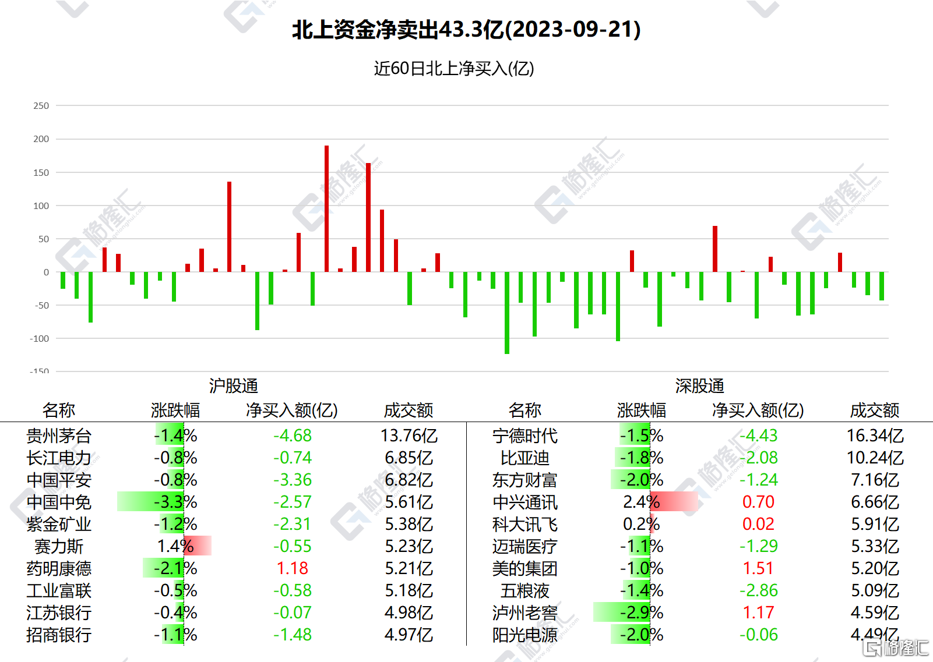This screenshot has width=933, height=662.
Task: Click turnover 10.24亿 for 比亚迪
Action: [x=875, y=458]
